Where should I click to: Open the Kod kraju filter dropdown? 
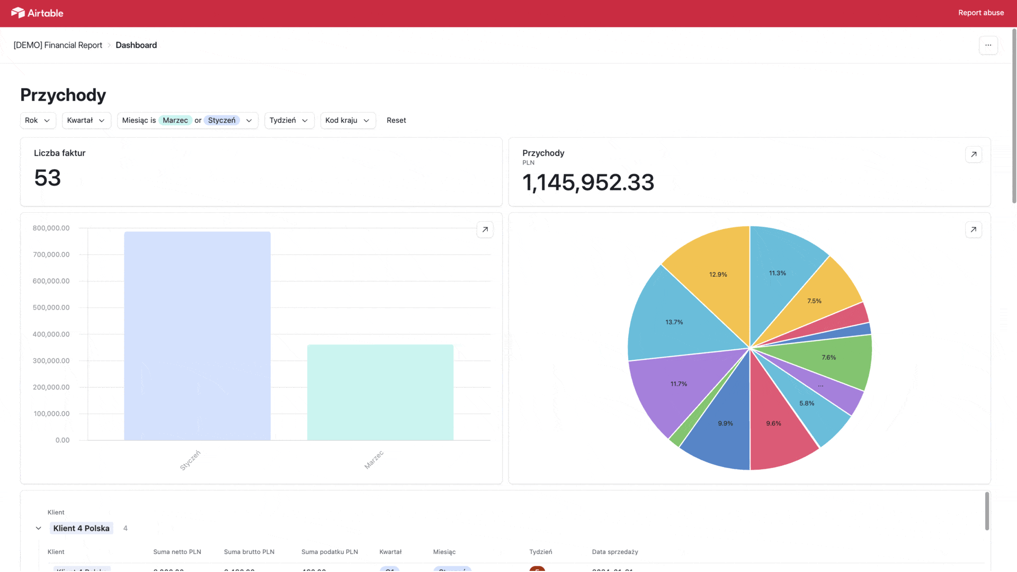347,120
